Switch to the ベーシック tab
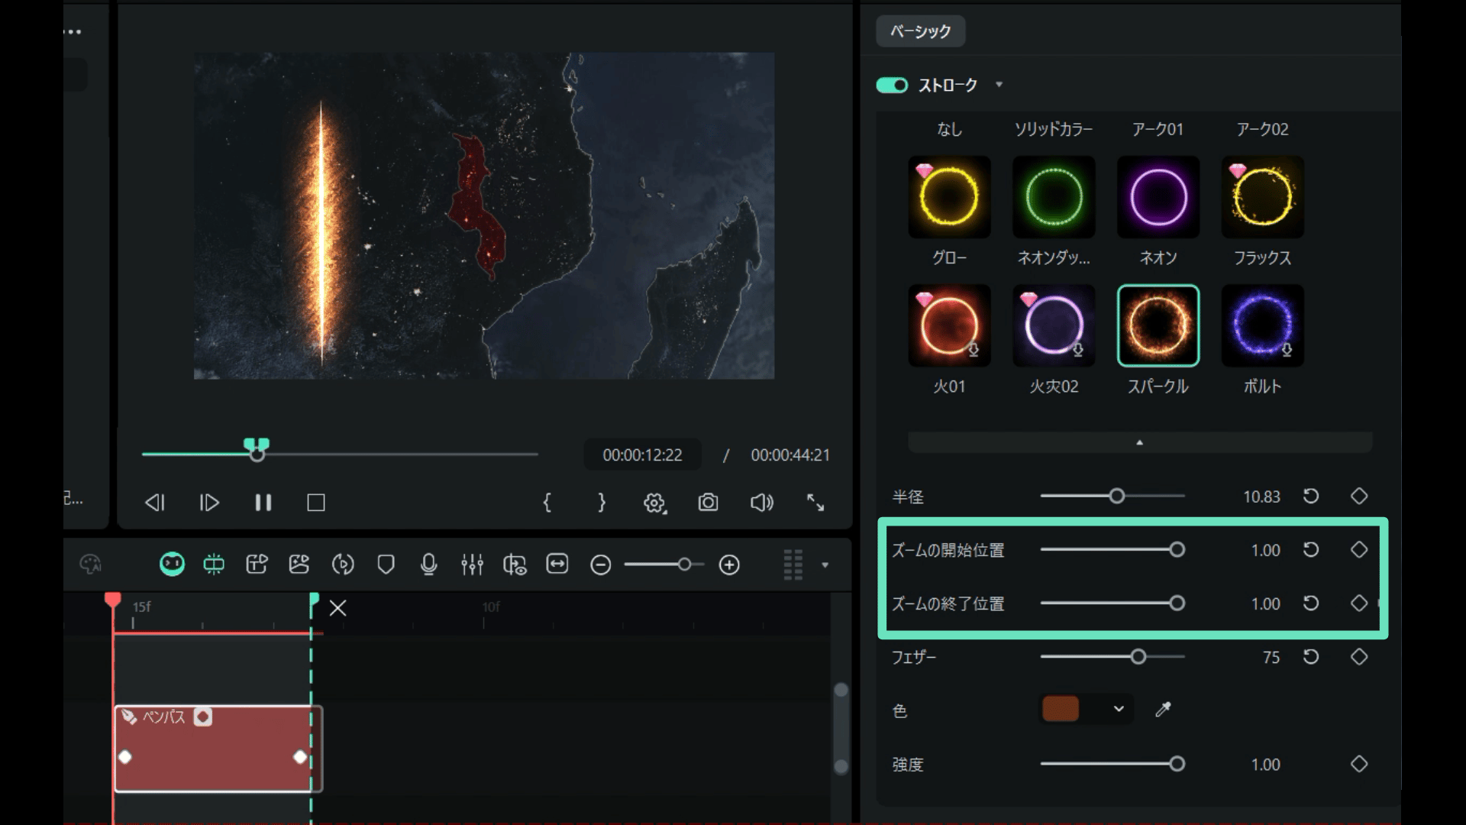 [x=919, y=31]
